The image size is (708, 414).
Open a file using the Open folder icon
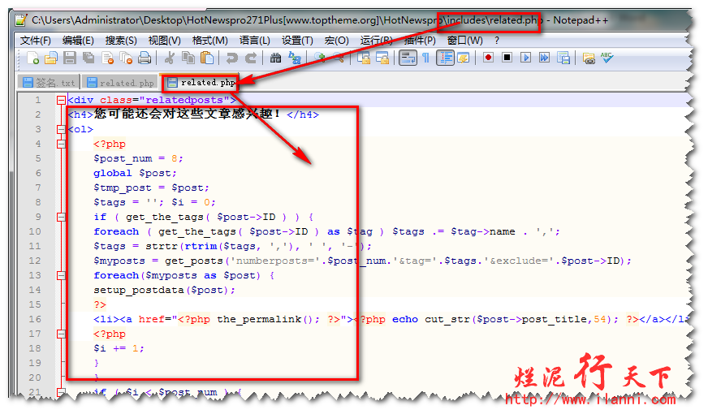coord(51,58)
